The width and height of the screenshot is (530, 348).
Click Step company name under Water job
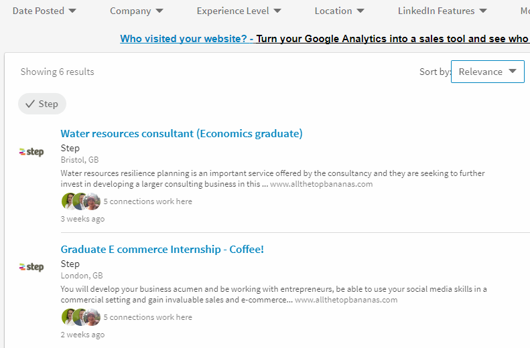coord(70,148)
